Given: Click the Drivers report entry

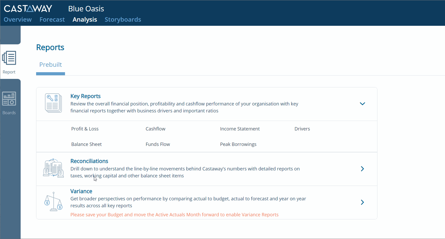Looking at the screenshot, I should [302, 129].
